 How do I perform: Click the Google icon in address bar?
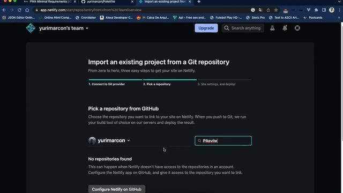252,10
